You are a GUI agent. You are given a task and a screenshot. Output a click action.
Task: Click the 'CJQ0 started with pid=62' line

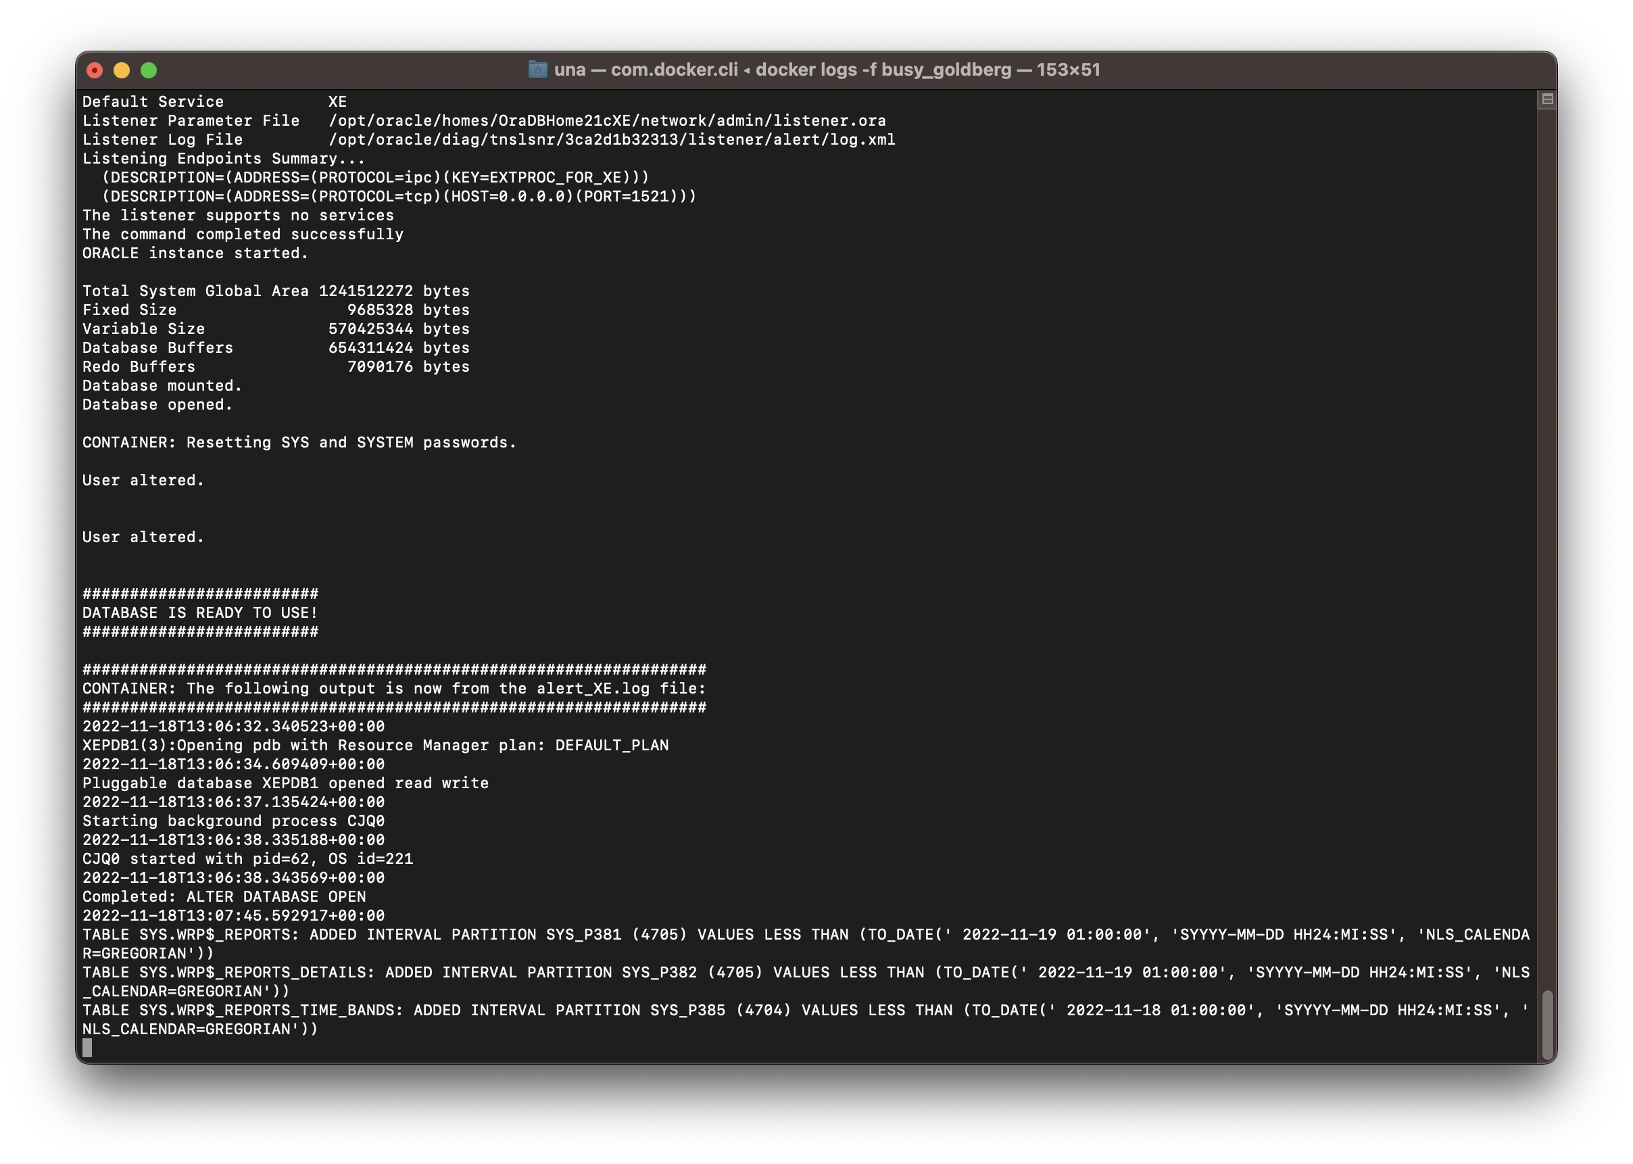coord(247,858)
